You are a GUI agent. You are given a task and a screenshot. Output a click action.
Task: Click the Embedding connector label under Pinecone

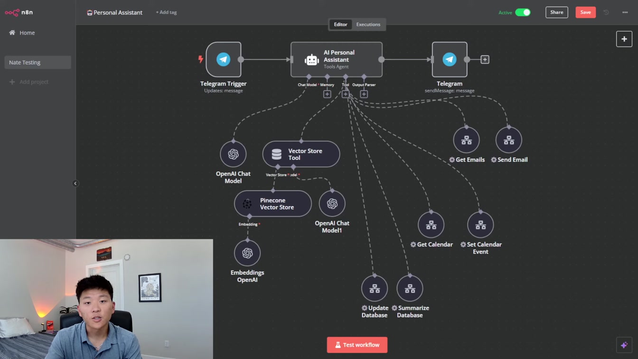click(x=248, y=224)
